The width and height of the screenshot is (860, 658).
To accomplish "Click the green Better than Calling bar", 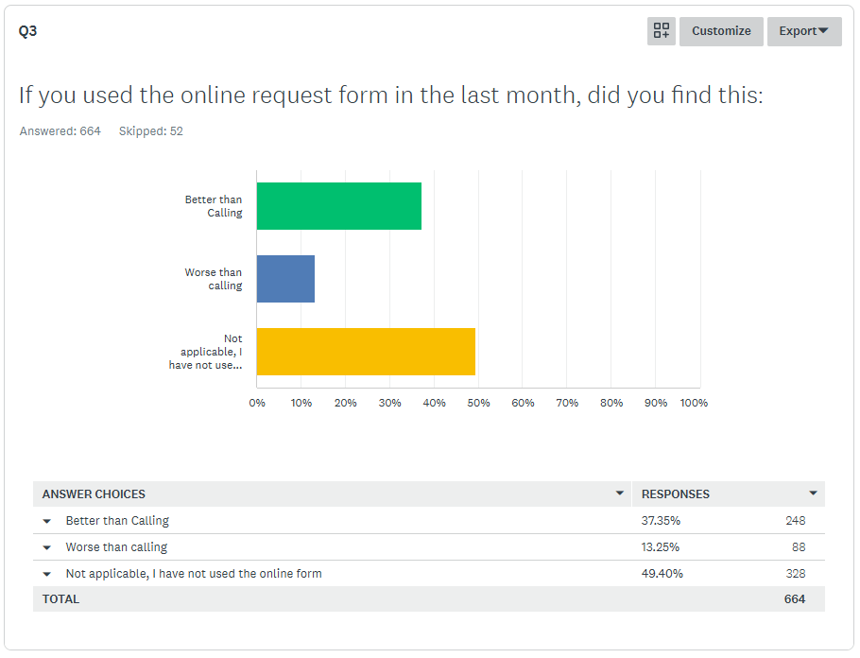I will coord(338,206).
